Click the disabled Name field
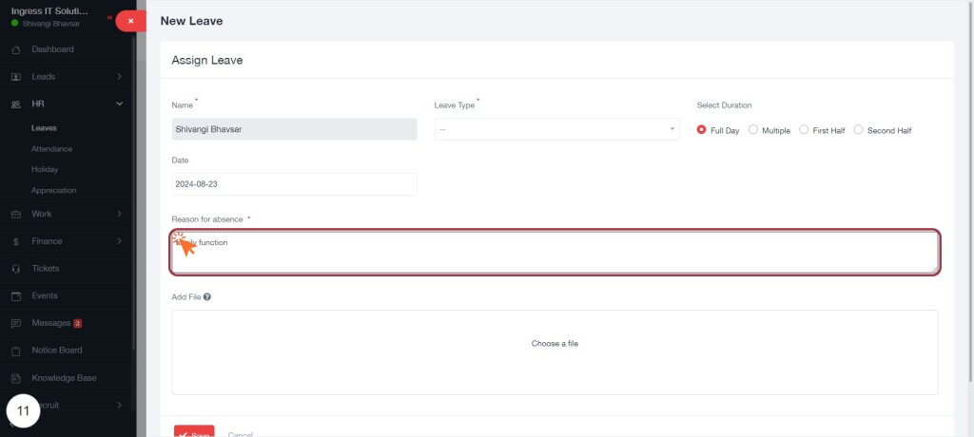Screen dimensions: 974x437 coord(295,129)
